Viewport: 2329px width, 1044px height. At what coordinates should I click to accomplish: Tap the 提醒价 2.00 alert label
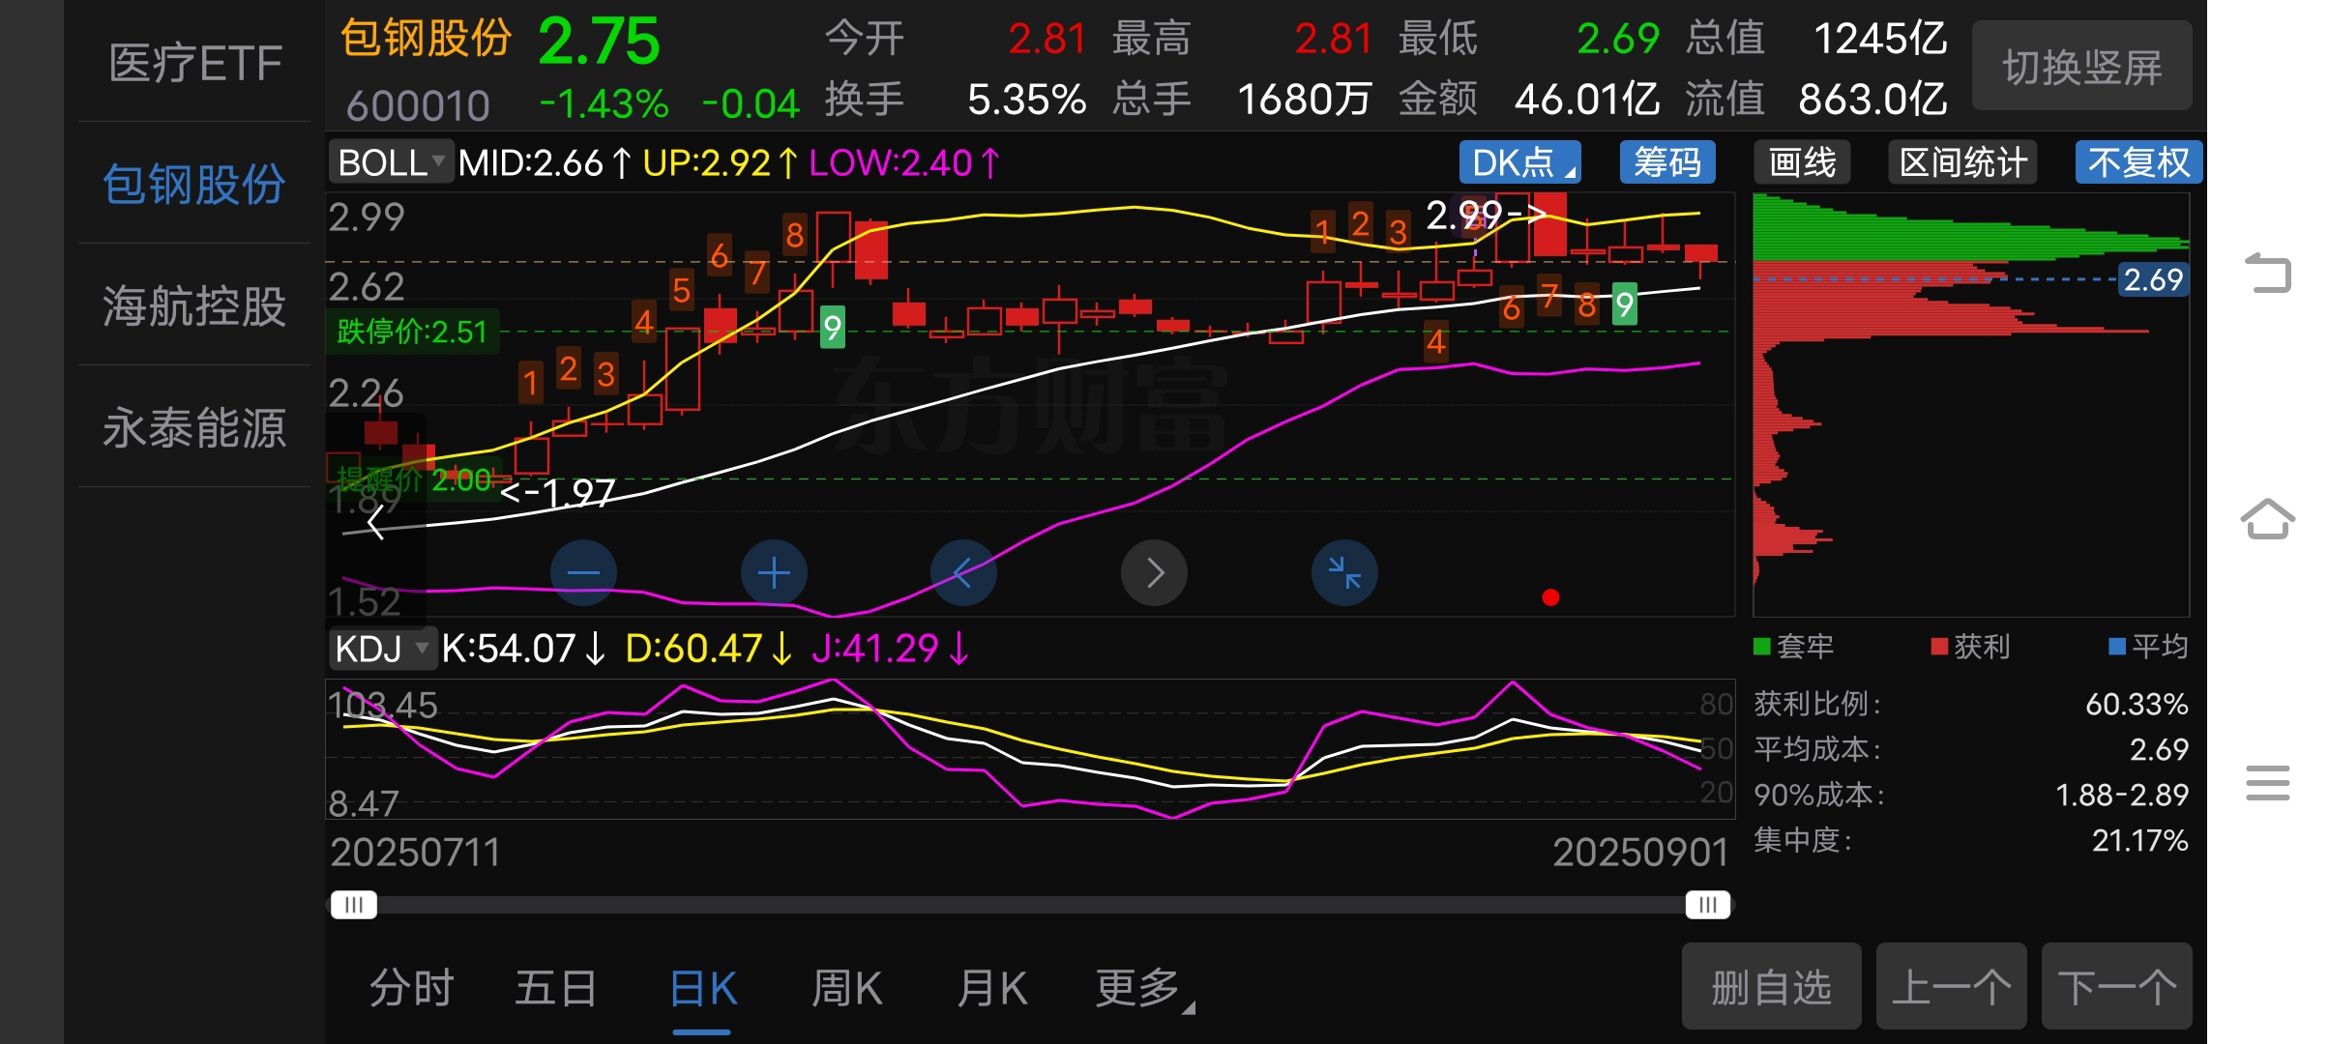click(414, 478)
